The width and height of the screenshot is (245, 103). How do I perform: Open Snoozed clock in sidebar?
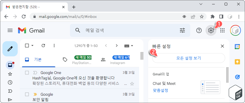[x=10, y=82]
